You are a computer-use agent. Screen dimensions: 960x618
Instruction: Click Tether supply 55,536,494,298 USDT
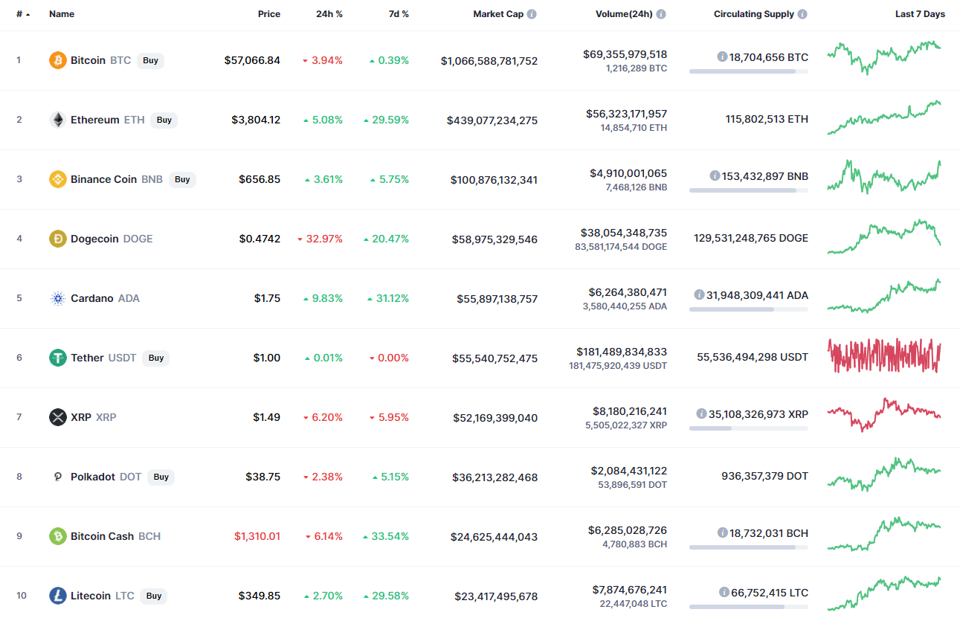[753, 358]
